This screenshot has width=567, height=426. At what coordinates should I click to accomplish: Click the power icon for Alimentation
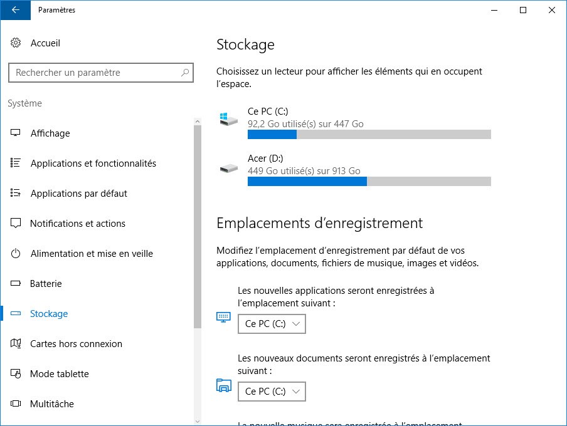coord(16,254)
